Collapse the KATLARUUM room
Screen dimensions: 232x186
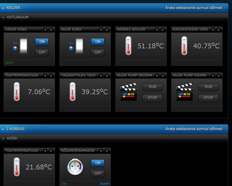(3, 17)
